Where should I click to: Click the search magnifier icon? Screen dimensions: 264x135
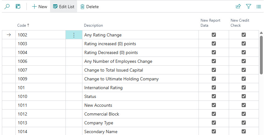click(7, 6)
